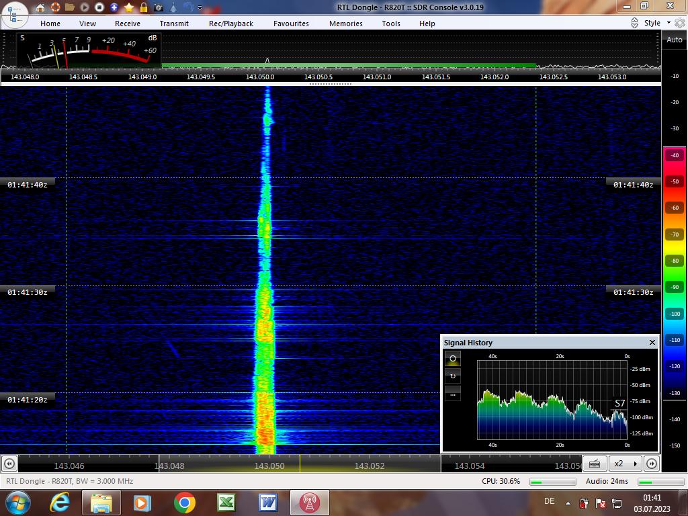688x516 pixels.
Task: Open the folder icon in quick toolbar
Action: point(69,7)
